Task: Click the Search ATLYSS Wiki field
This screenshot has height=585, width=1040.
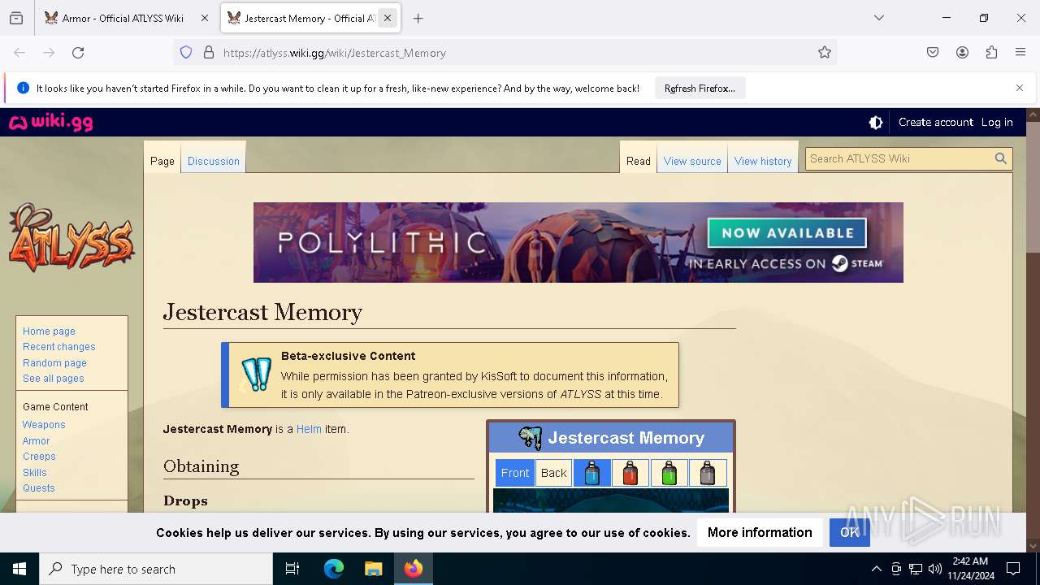Action: tap(898, 158)
